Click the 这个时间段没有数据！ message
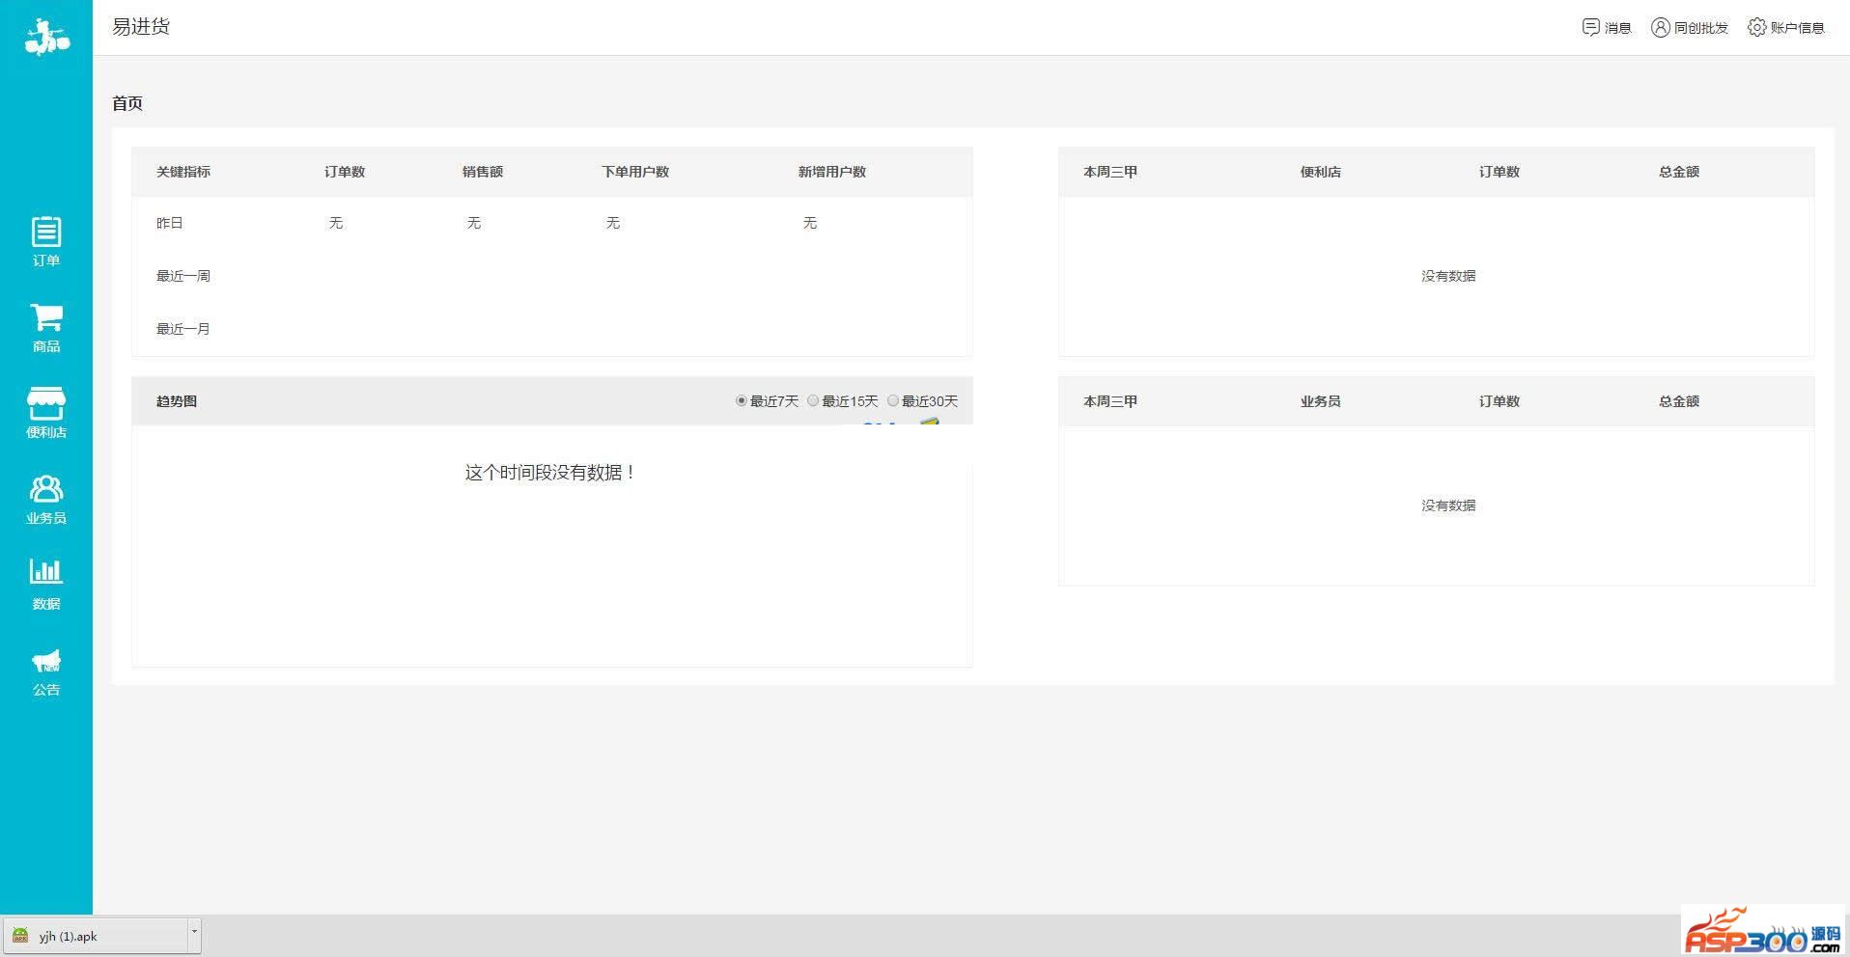This screenshot has height=957, width=1850. (x=549, y=472)
